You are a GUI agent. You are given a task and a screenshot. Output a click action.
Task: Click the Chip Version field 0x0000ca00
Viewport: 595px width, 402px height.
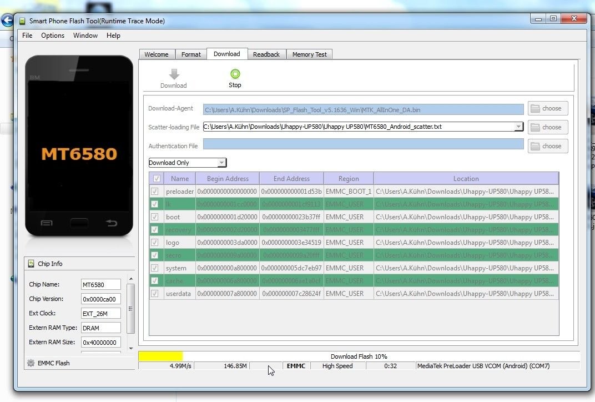pos(100,299)
